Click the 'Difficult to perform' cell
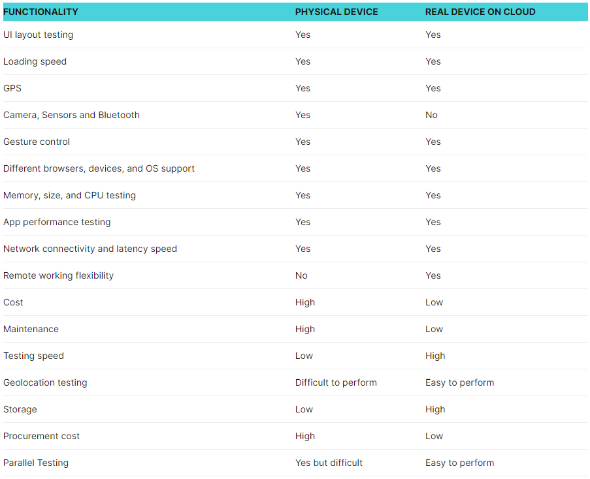The height and width of the screenshot is (479, 590). click(336, 382)
